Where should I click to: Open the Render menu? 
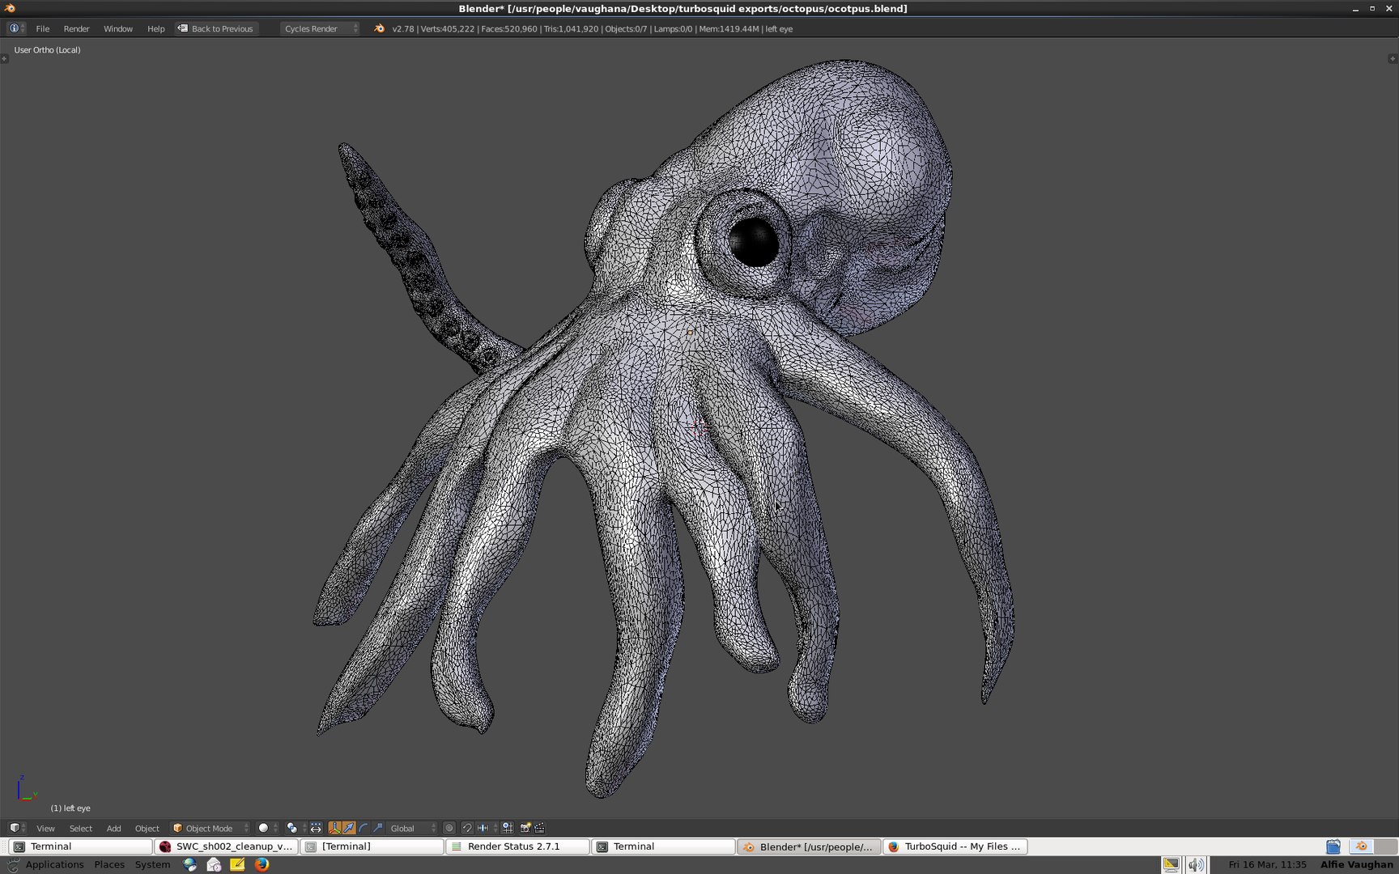point(76,28)
